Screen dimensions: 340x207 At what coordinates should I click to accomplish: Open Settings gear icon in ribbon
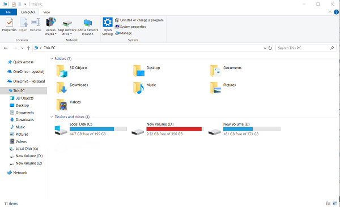pyautogui.click(x=108, y=22)
